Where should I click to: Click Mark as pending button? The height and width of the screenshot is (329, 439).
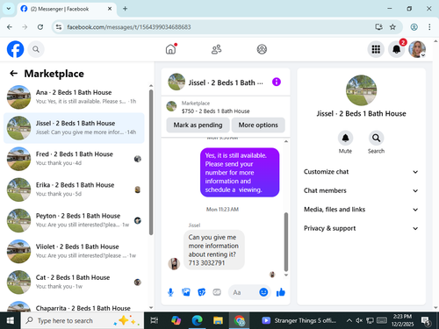[198, 125]
